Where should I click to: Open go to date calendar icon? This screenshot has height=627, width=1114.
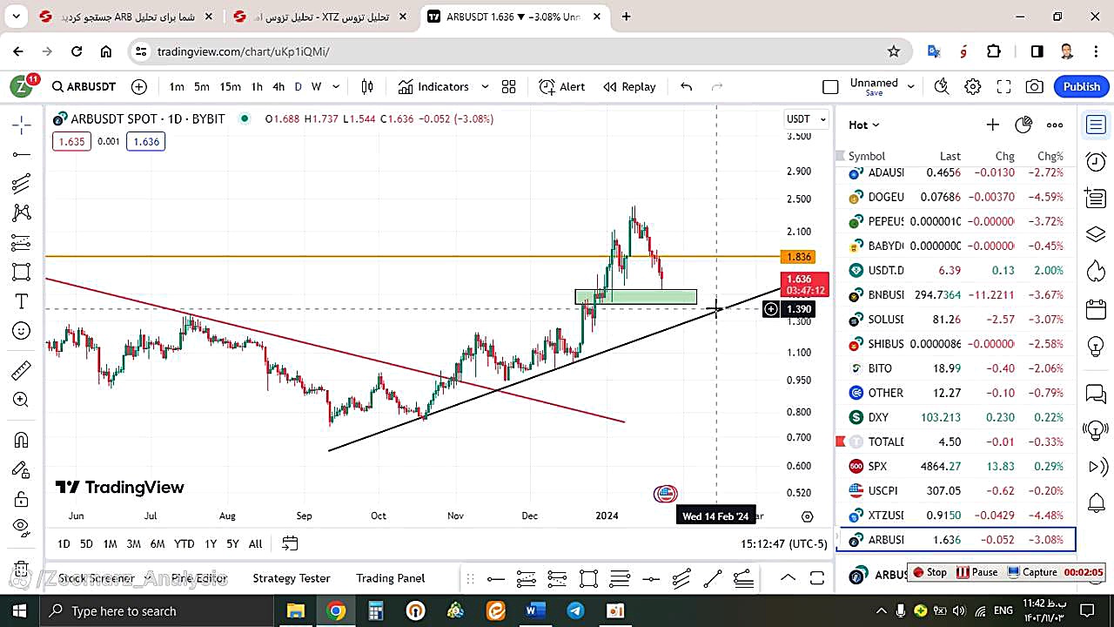[290, 543]
